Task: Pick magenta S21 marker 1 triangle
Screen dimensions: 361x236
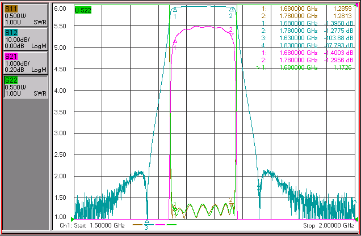Action: [x=175, y=41]
